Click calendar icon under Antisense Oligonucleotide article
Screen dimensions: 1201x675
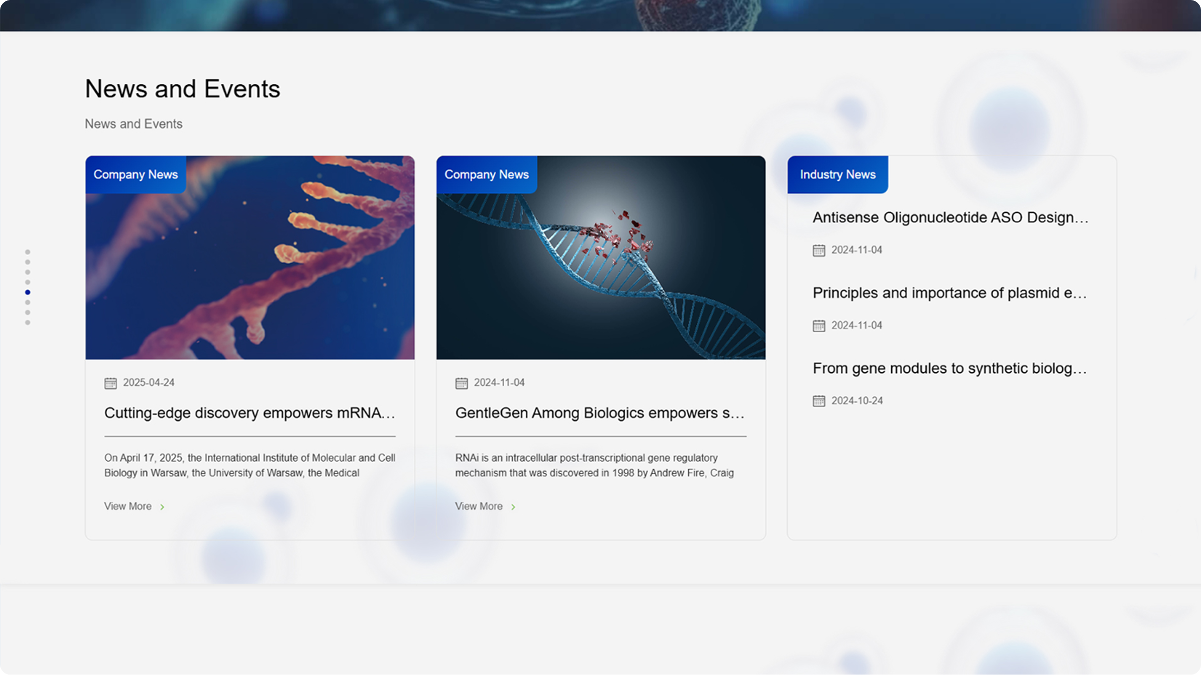coord(819,250)
